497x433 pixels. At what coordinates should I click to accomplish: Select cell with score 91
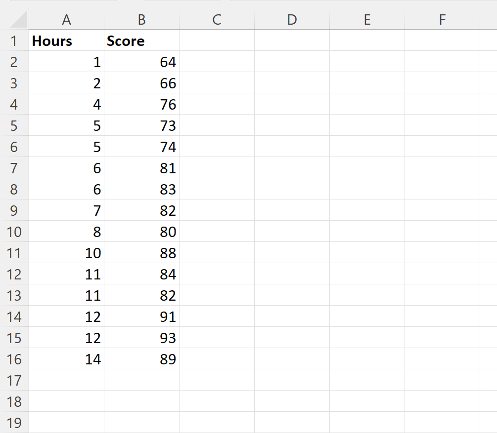click(x=142, y=316)
